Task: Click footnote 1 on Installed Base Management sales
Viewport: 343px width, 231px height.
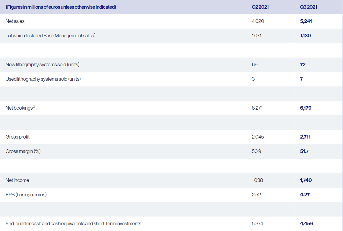Action: [95, 34]
